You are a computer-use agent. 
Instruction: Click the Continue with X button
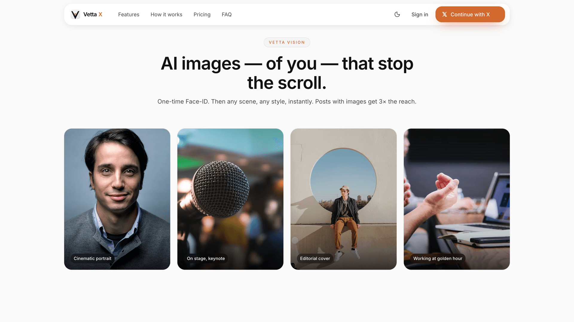pyautogui.click(x=470, y=14)
